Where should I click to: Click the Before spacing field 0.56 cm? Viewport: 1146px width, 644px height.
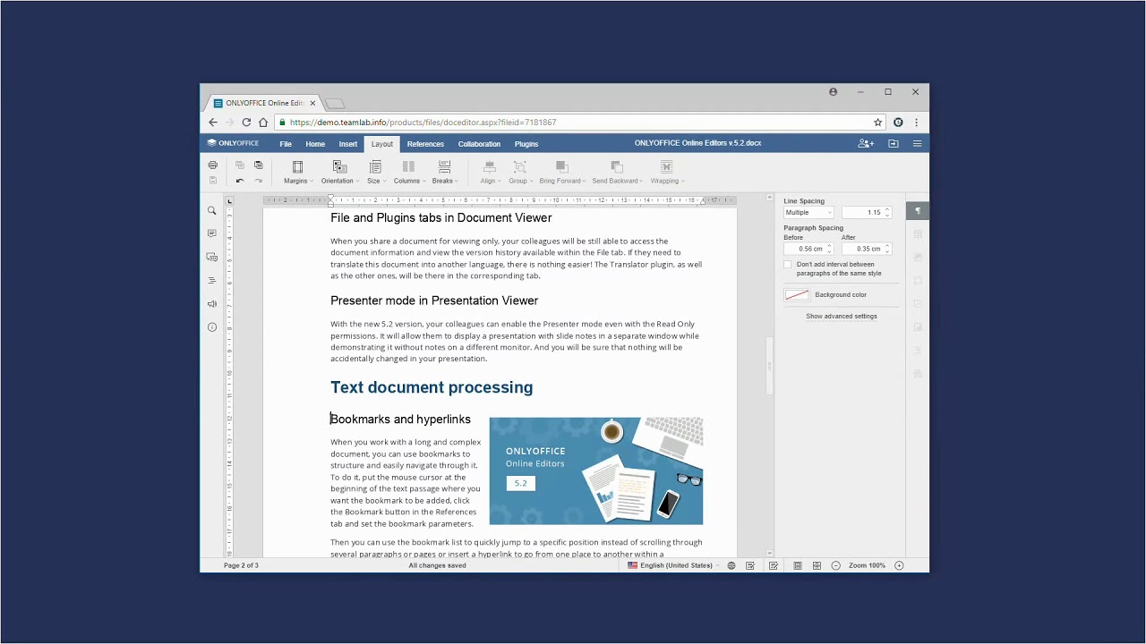(x=809, y=249)
